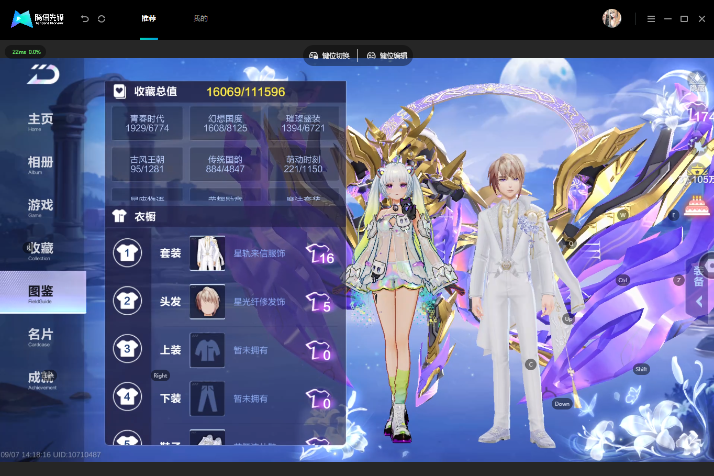The width and height of the screenshot is (714, 476).
Task: Select 图鉴 FieldGuide in the sidebar
Action: pyautogui.click(x=43, y=292)
